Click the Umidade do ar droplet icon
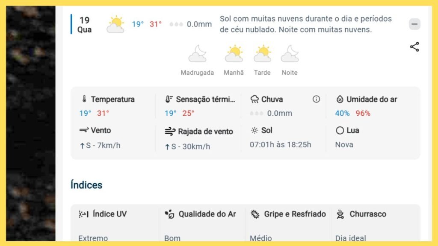The image size is (438, 246). [340, 99]
